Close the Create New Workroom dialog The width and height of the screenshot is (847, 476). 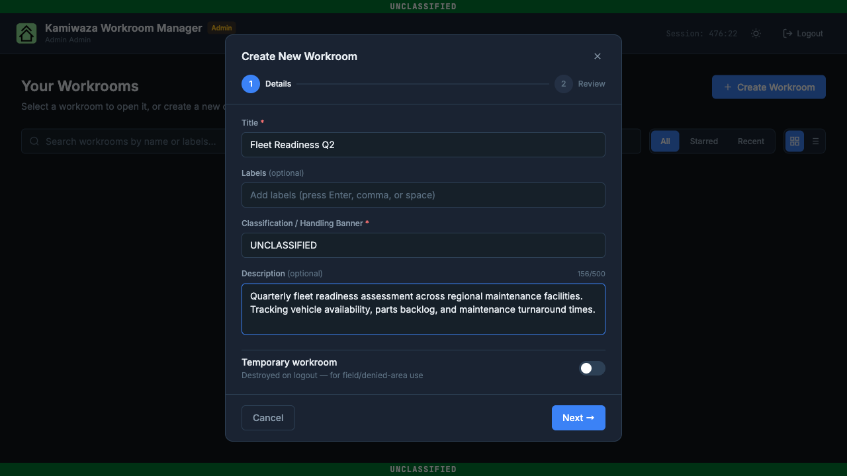click(x=598, y=56)
